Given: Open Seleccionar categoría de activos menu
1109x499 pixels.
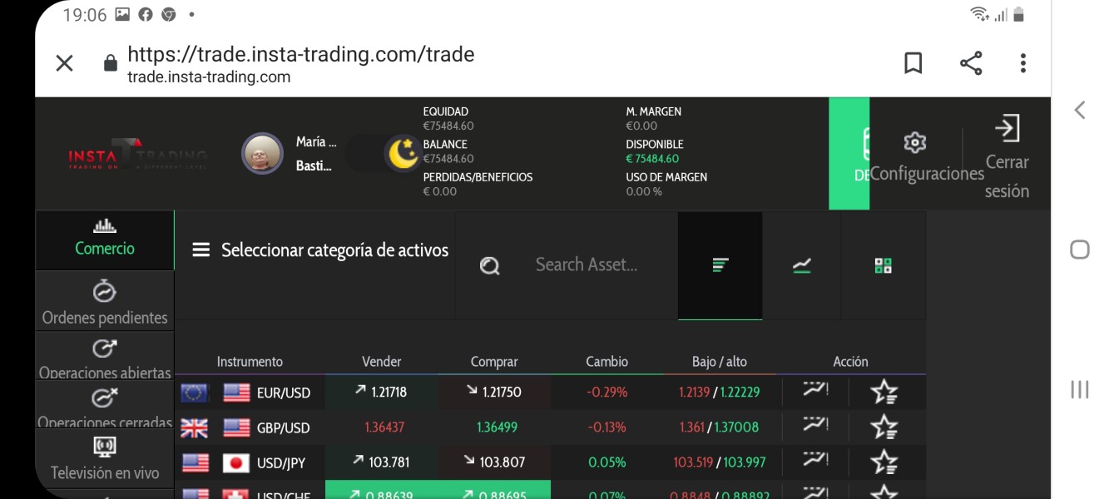Looking at the screenshot, I should coord(320,250).
